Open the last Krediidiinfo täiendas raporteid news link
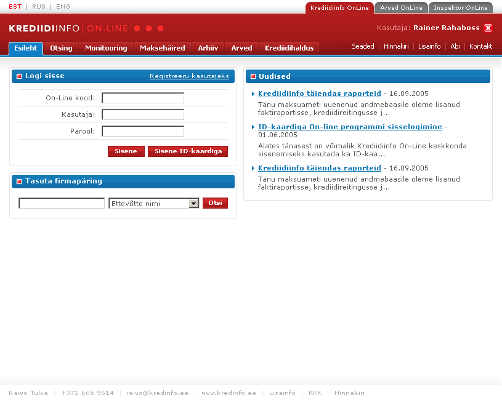The height and width of the screenshot is (400, 502). click(320, 168)
